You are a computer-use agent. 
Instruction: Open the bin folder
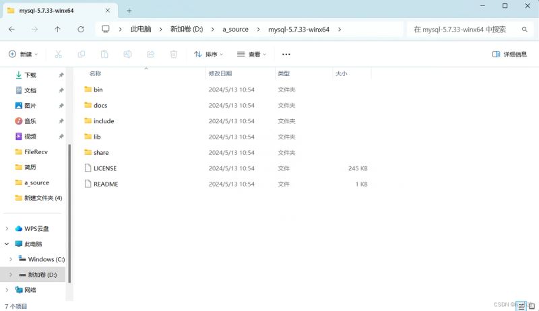(98, 90)
